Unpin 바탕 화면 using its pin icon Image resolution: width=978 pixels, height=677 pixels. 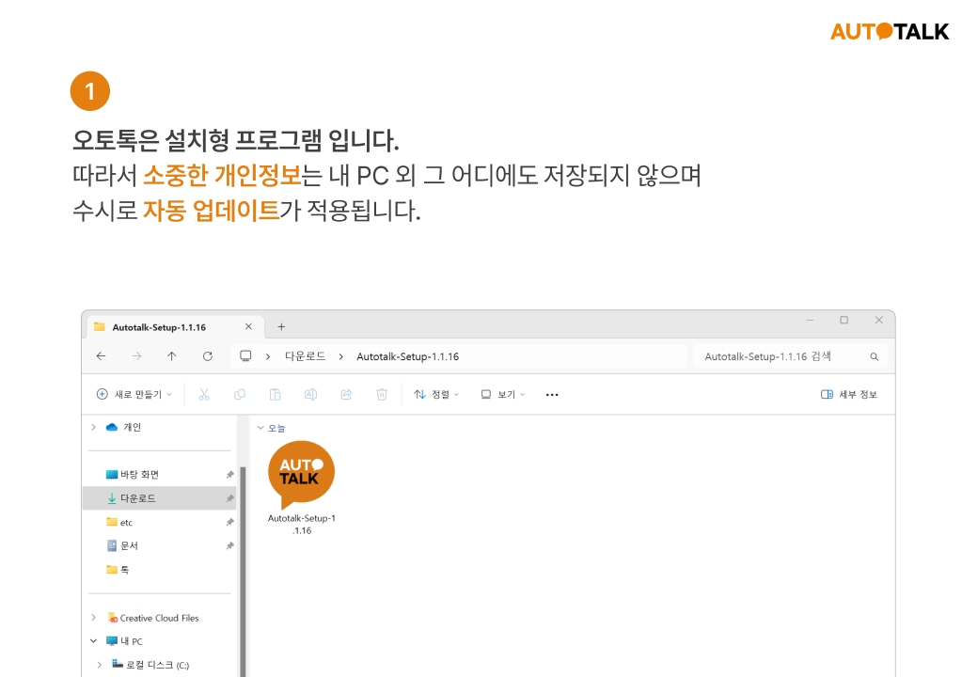point(229,475)
